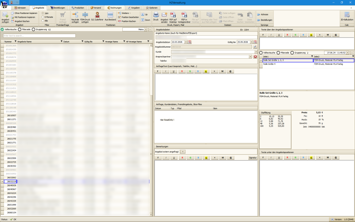Apply red R color in AnfrageText toolbar
This screenshot has height=222, width=355.
(182, 71)
